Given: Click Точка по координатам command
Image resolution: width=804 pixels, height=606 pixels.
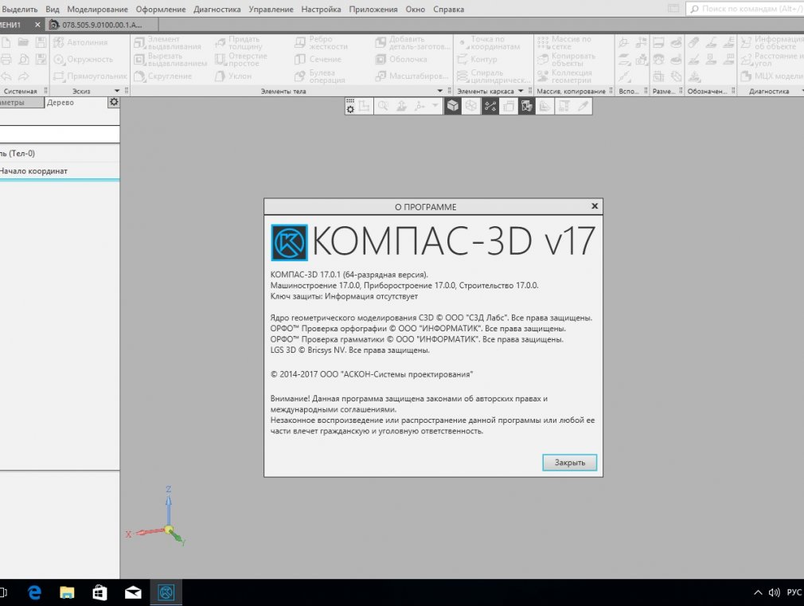Looking at the screenshot, I should [x=489, y=42].
